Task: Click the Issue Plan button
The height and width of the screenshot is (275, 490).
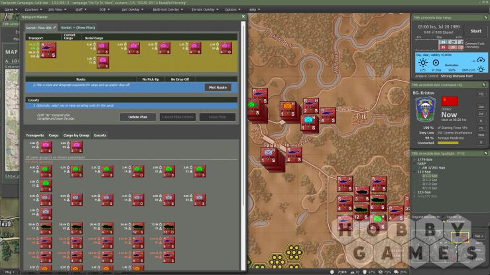Action: click(217, 117)
